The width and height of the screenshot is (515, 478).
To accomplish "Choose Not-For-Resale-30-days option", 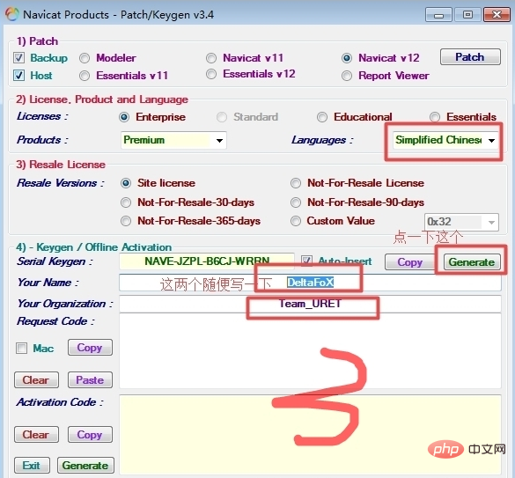I will tap(126, 202).
